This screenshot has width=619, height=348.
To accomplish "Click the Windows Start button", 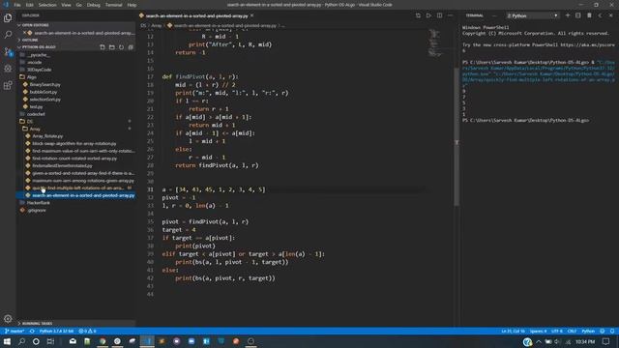I will click(7, 341).
